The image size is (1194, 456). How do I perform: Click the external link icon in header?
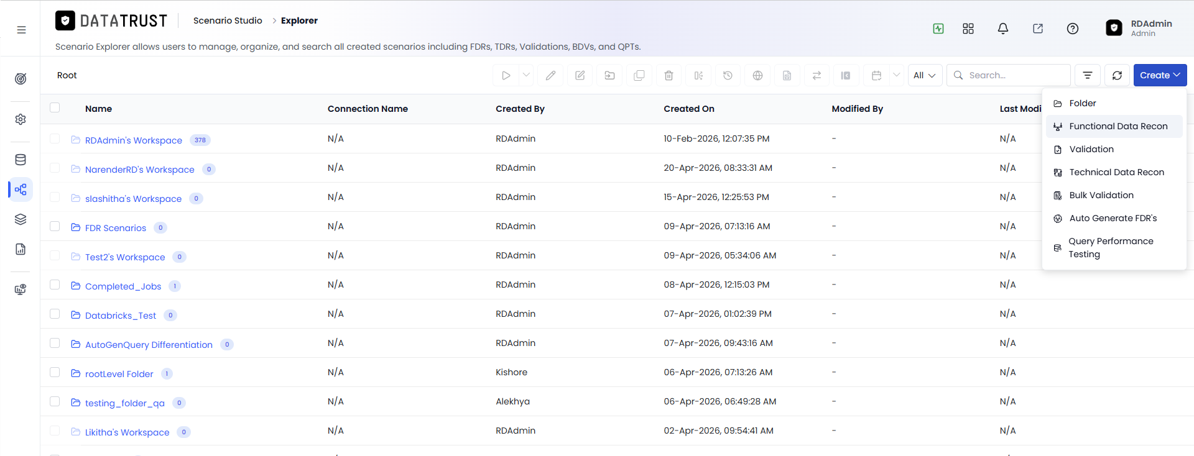(1038, 29)
